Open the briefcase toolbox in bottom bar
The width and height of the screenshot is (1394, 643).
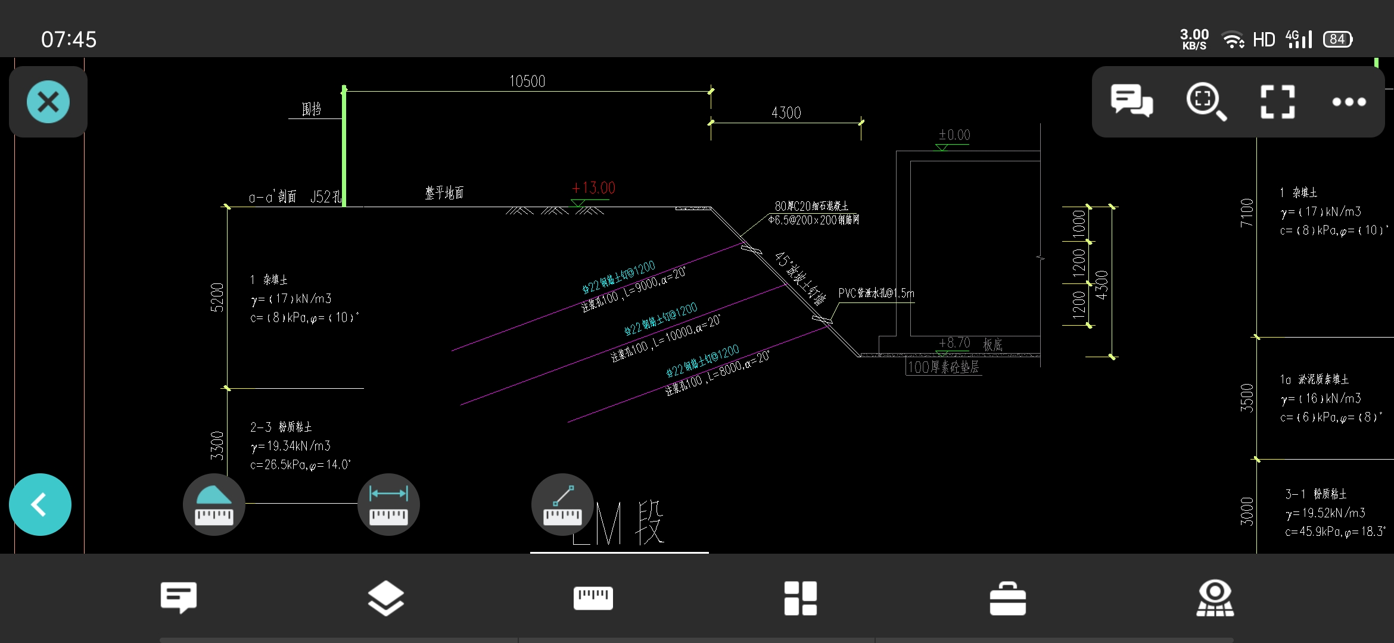coord(1007,598)
